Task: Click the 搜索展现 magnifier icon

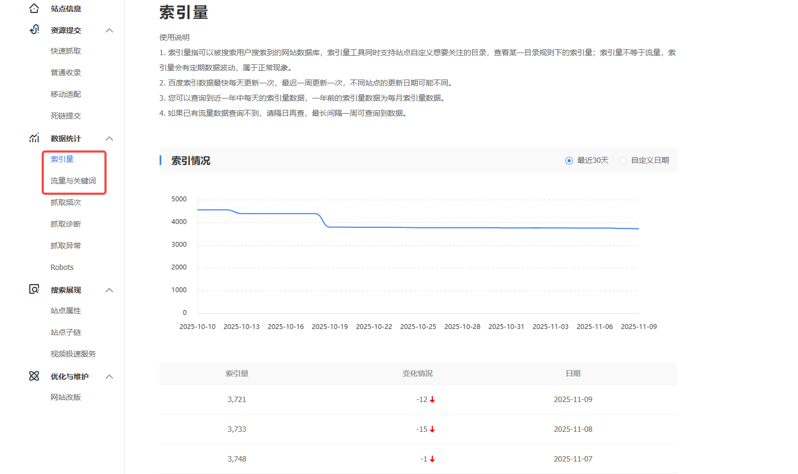Action: click(34, 289)
